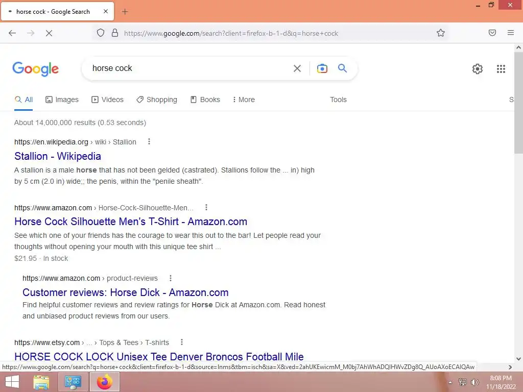523x392 pixels.
Task: Click the Firefox taskbar icon
Action: 105,382
